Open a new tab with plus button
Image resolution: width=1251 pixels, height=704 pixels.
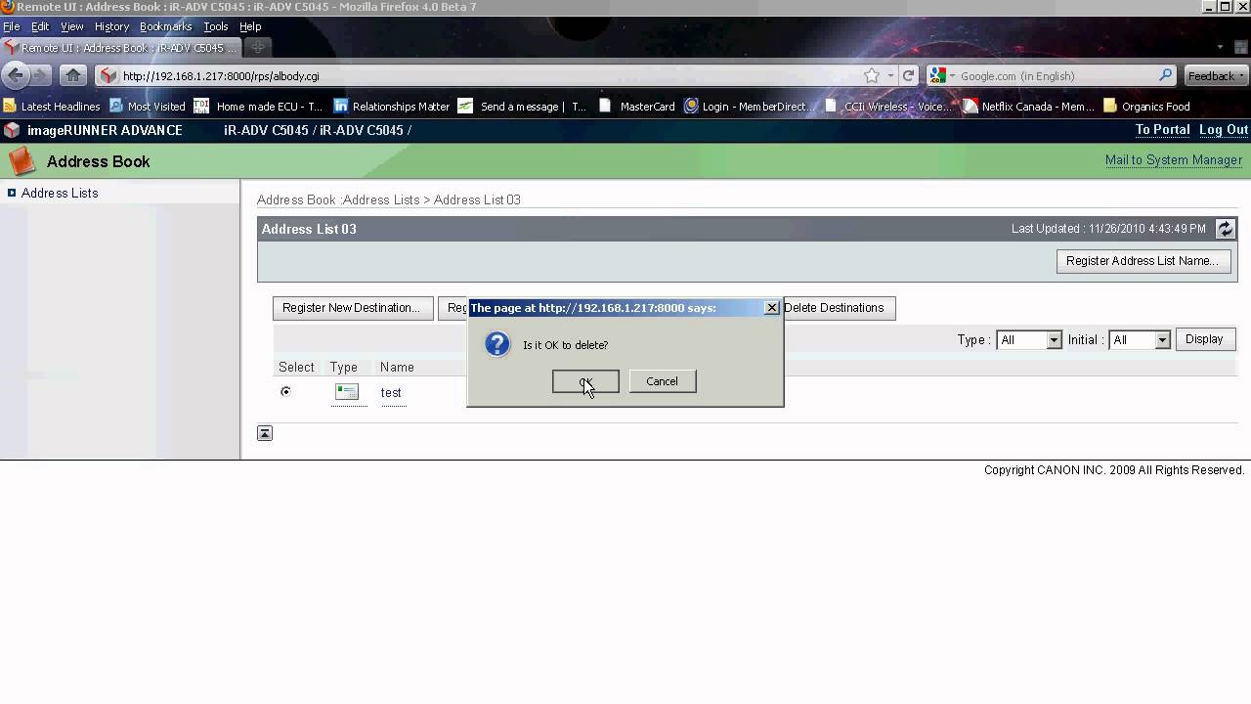[258, 47]
